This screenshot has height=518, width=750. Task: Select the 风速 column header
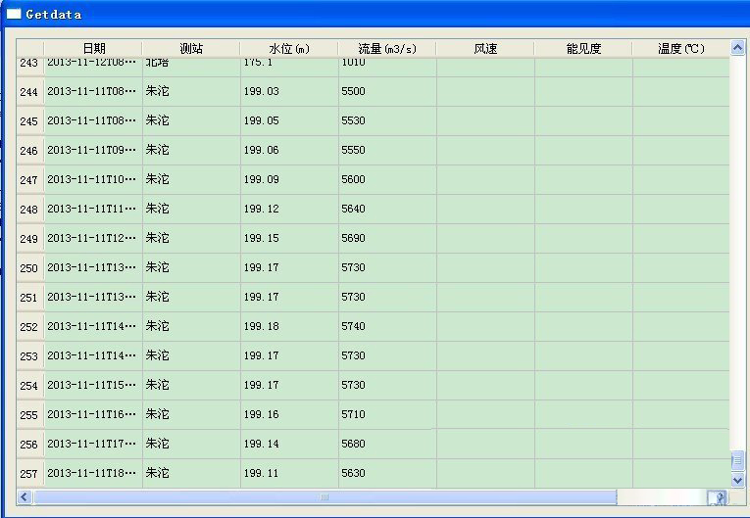[x=485, y=49]
